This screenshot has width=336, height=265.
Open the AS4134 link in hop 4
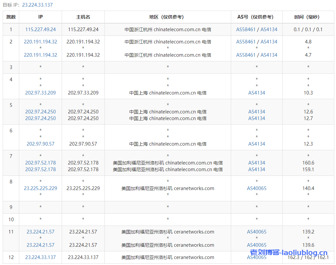tap(256, 93)
